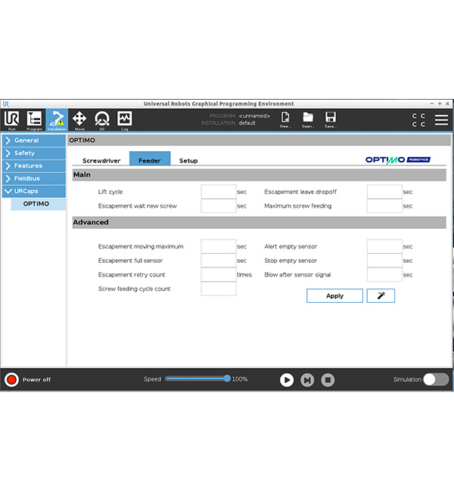454x491 pixels.
Task: Expand the General section
Action: 34,141
